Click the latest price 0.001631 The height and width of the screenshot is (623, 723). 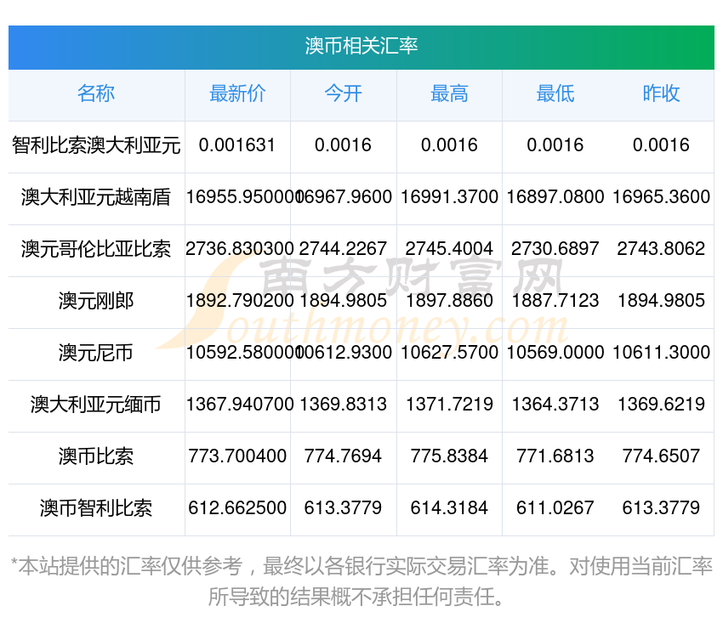237,145
